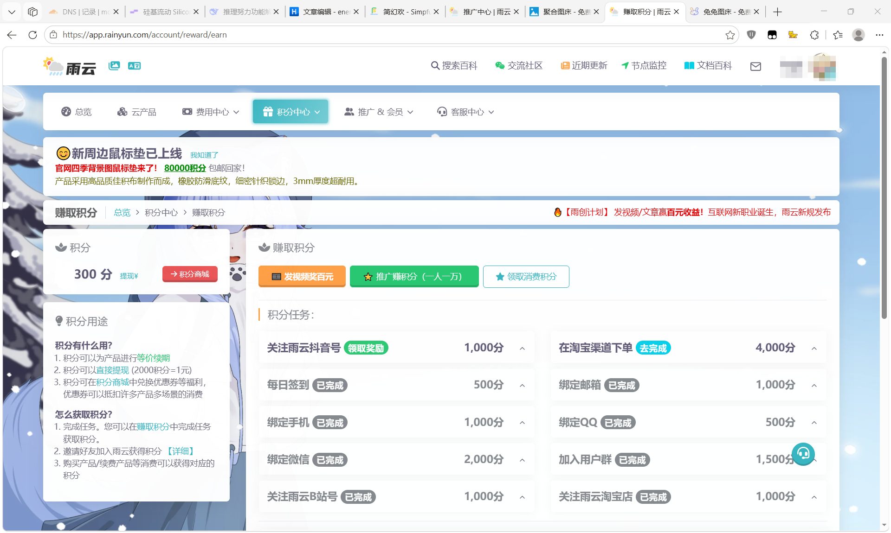Open the tab search dropdown arrow
Image resolution: width=891 pixels, height=533 pixels.
(12, 12)
